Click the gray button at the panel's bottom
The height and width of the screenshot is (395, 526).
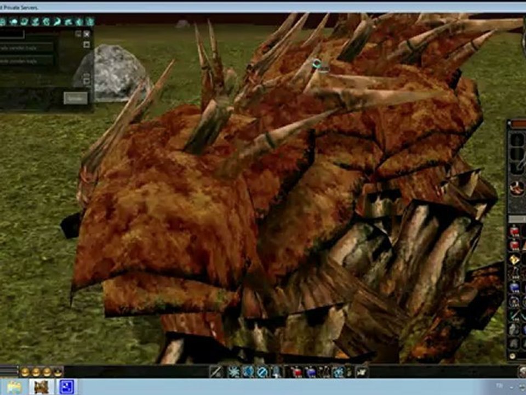click(76, 98)
